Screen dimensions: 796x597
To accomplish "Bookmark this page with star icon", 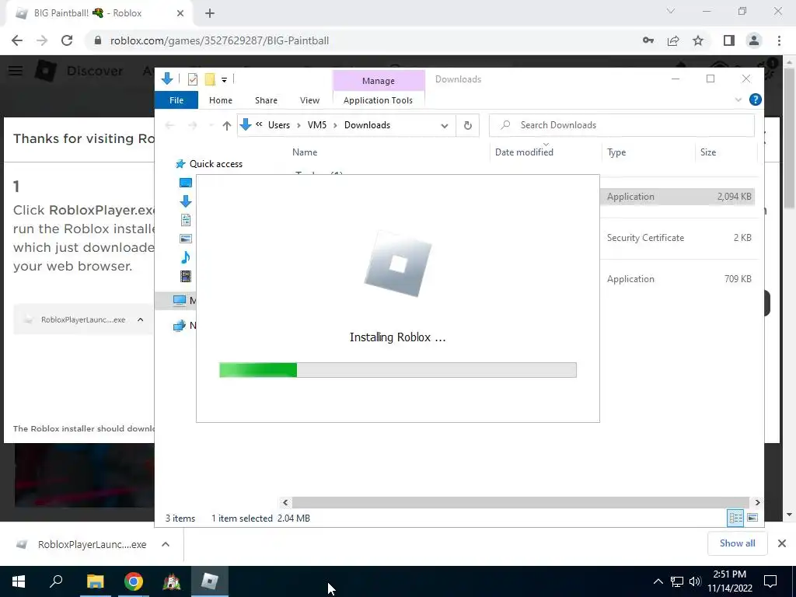I will pyautogui.click(x=698, y=40).
